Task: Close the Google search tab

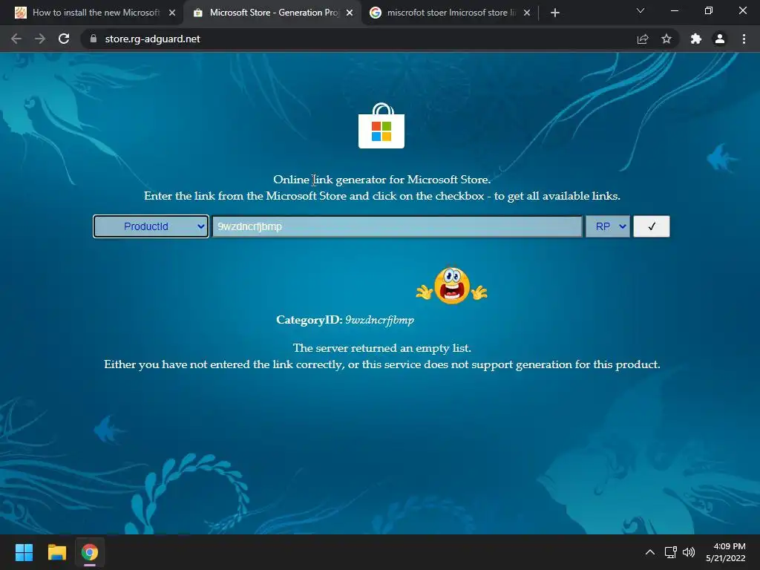Action: (x=528, y=13)
